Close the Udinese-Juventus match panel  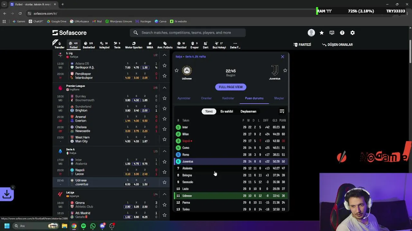(283, 57)
